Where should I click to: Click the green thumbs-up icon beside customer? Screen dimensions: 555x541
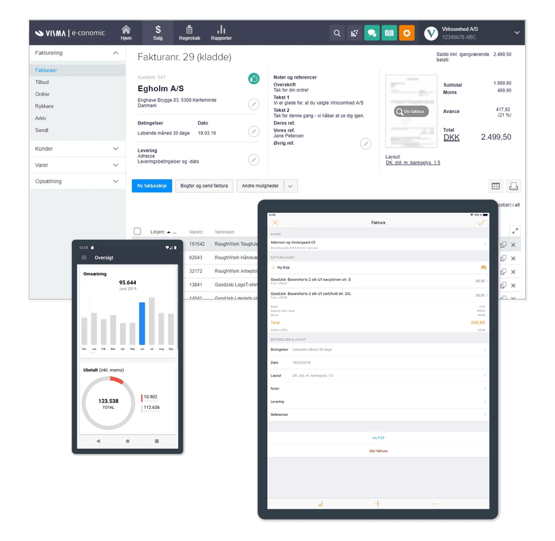[253, 79]
